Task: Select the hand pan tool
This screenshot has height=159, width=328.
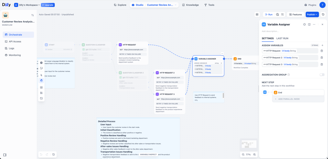Action: [41, 80]
